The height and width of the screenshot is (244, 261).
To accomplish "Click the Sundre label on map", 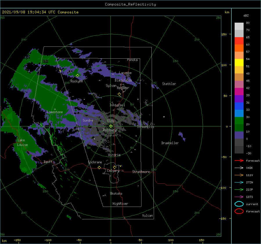I will 88,120.
